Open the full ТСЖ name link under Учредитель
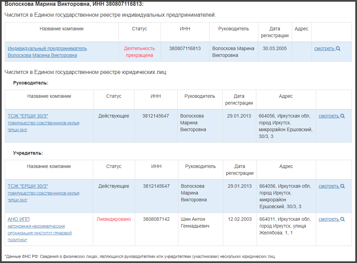357x263 pixels. click(43, 197)
